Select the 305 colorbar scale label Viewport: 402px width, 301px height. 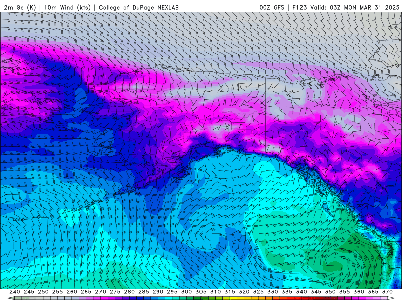click(x=201, y=292)
